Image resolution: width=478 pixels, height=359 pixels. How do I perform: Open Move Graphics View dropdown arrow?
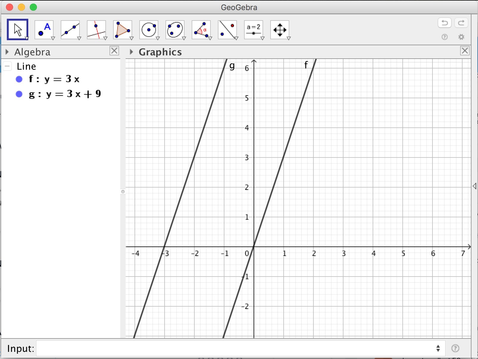click(x=289, y=38)
